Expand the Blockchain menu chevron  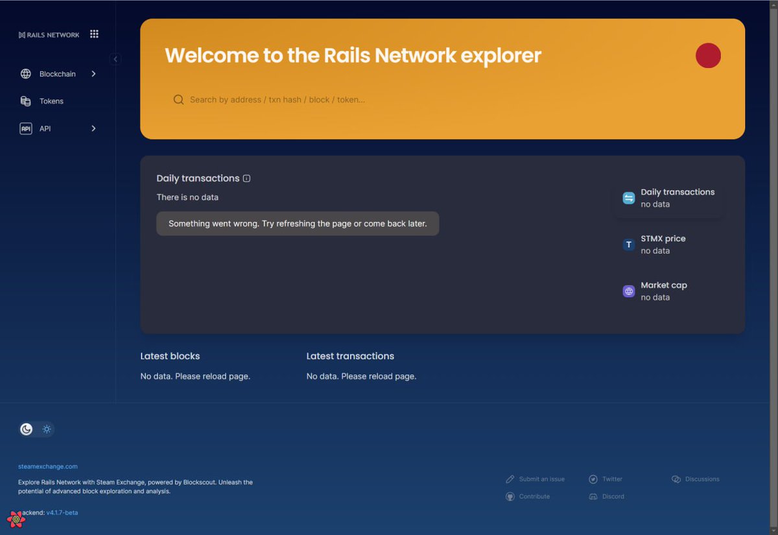[94, 73]
